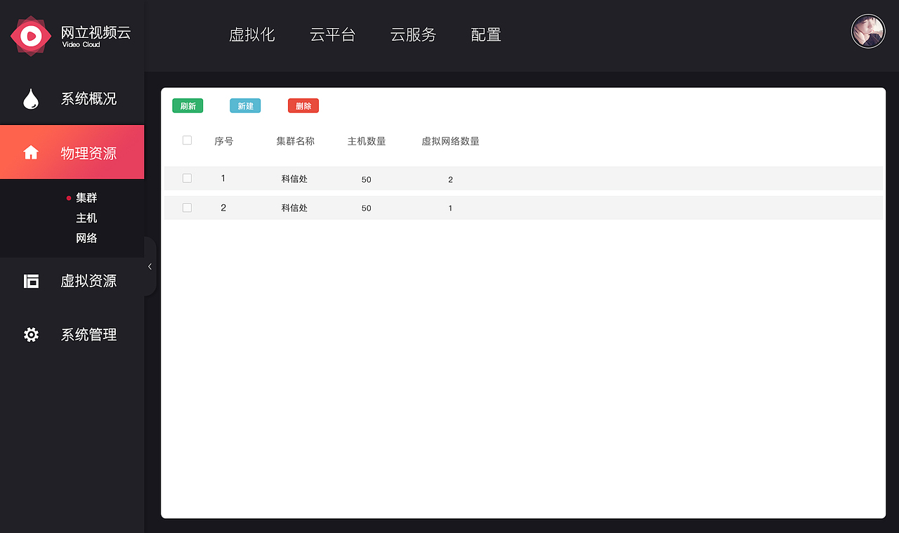
Task: Check the checkbox for row 1
Action: point(187,178)
